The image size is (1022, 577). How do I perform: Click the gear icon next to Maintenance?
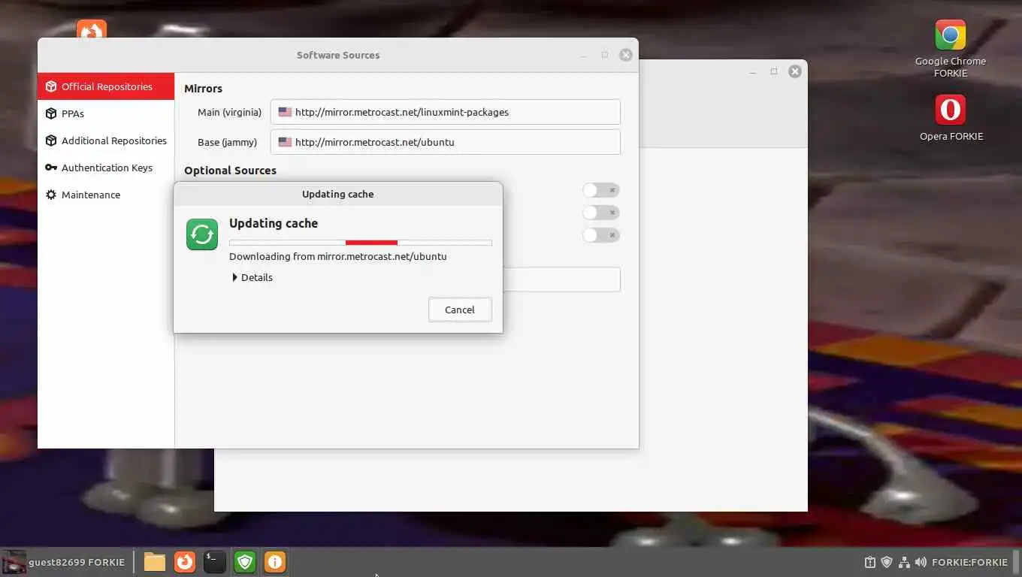51,195
